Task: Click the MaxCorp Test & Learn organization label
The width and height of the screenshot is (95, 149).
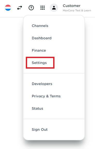Action: [x=77, y=11]
